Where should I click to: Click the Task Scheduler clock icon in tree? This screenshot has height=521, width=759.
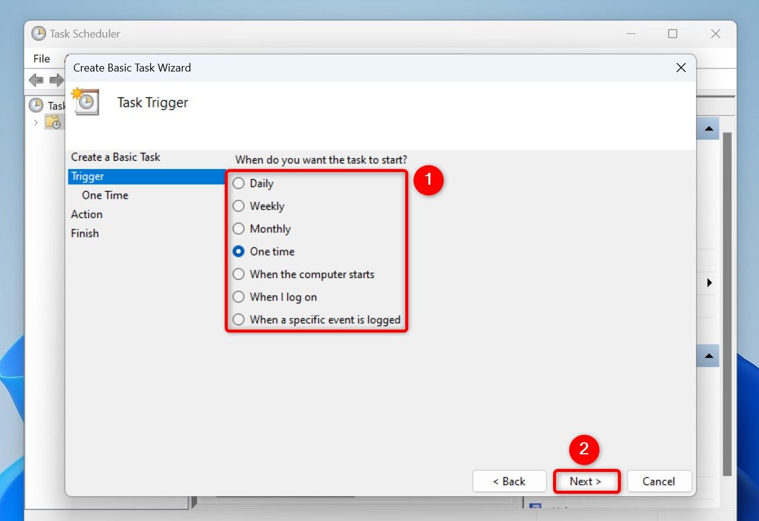pos(36,105)
